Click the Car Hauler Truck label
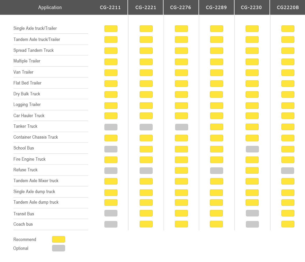Viewport: 305px width, 262px height. click(x=29, y=116)
